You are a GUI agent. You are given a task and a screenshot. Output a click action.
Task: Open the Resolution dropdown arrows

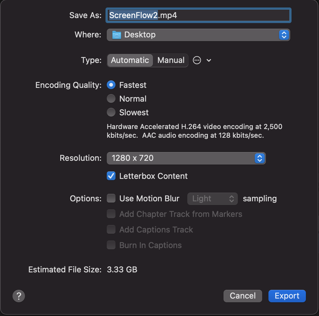[x=260, y=158]
